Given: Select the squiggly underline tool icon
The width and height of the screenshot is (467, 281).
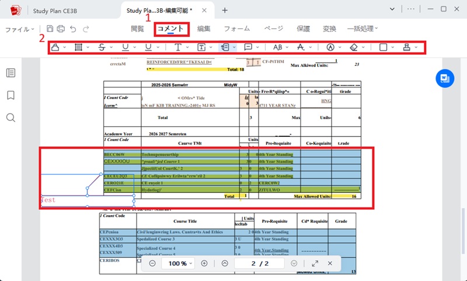Looking at the screenshot, I should 148,47.
